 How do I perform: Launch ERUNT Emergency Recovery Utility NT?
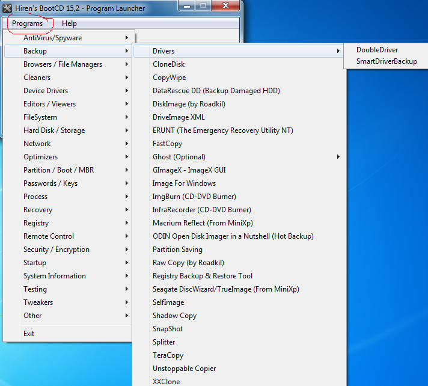point(239,130)
